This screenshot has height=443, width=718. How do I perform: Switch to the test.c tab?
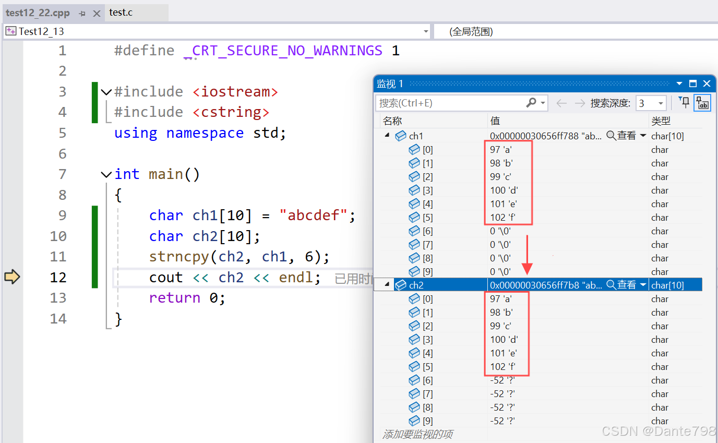click(x=121, y=13)
